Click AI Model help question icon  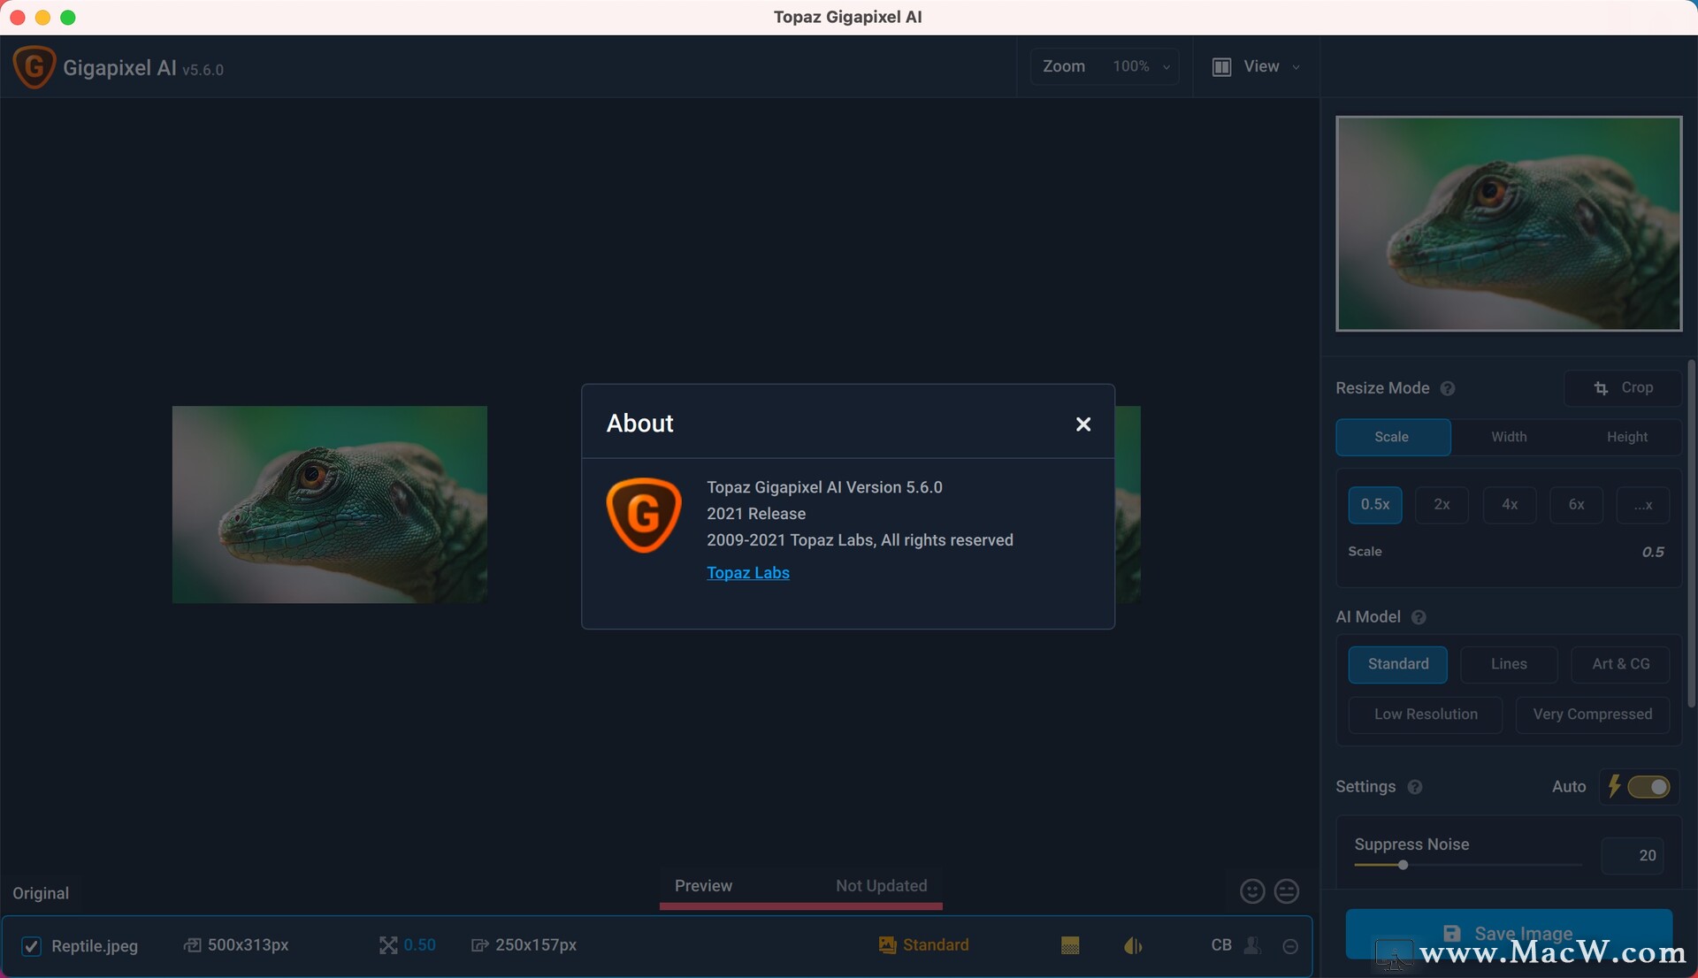pyautogui.click(x=1419, y=617)
